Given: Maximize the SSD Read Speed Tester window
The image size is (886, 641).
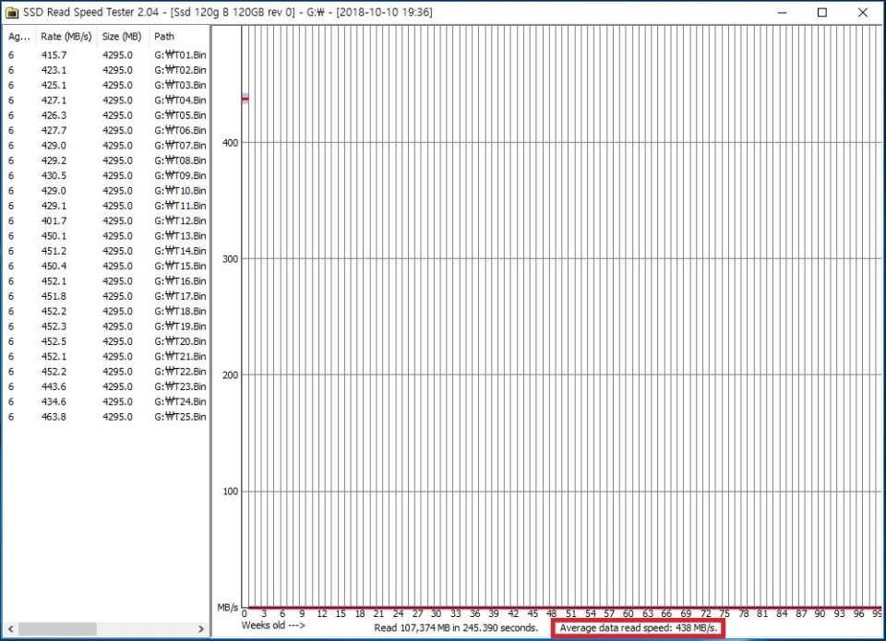Looking at the screenshot, I should coord(822,12).
